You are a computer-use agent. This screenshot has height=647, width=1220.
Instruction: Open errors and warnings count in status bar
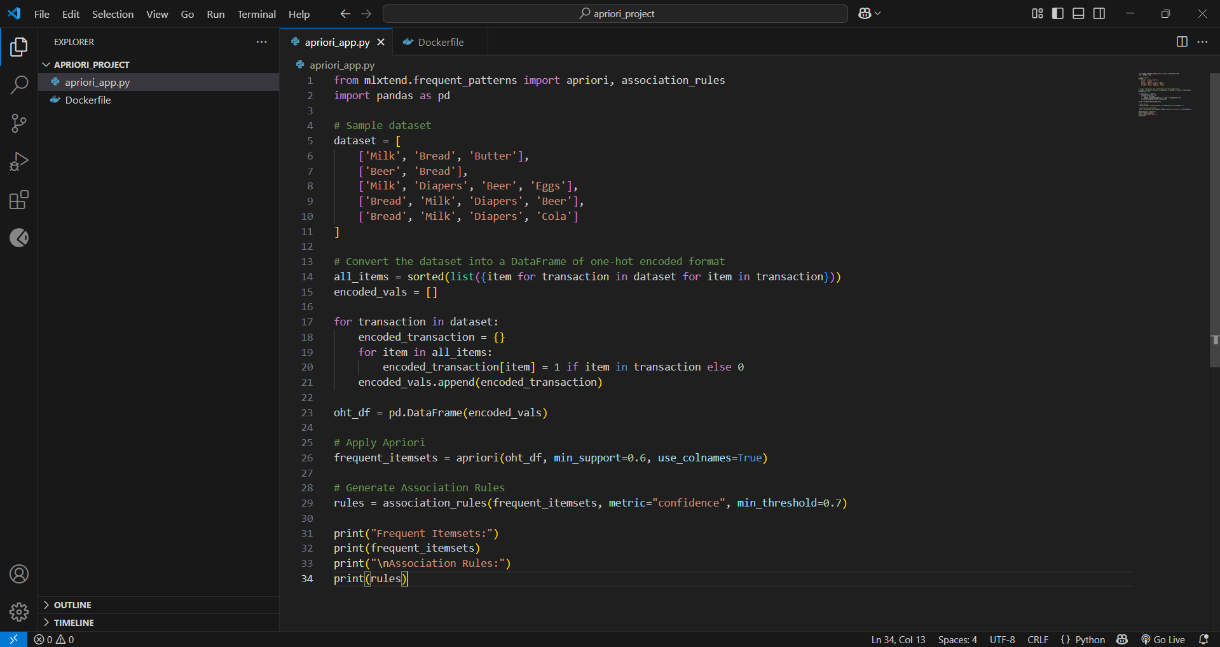(x=54, y=639)
